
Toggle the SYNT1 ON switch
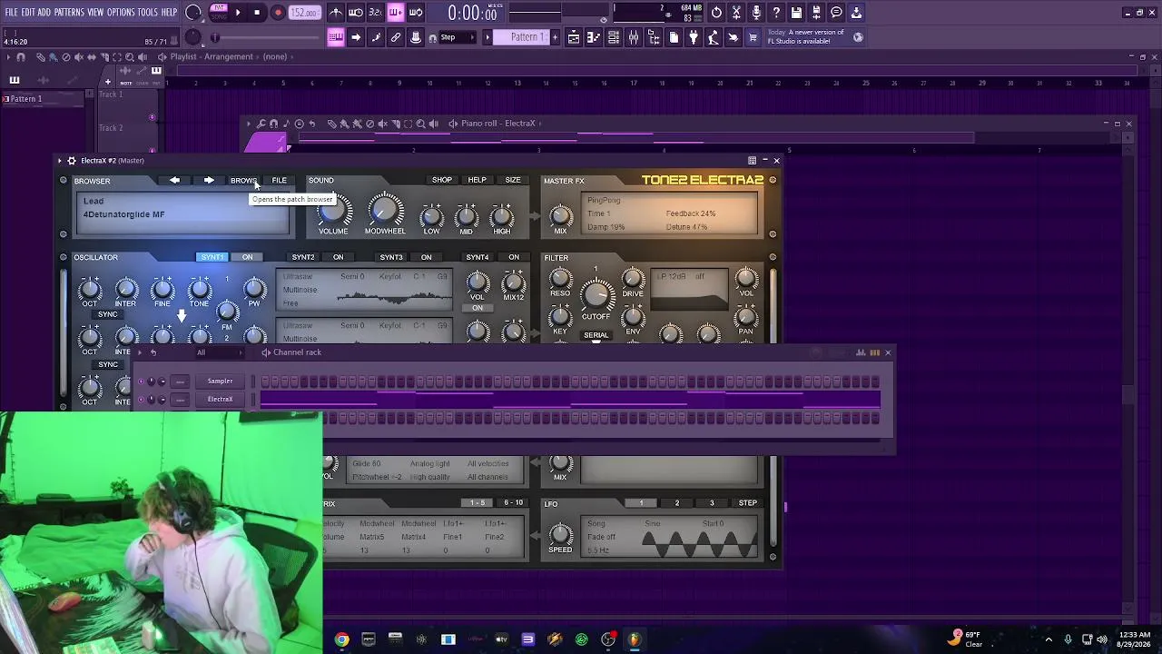(247, 257)
